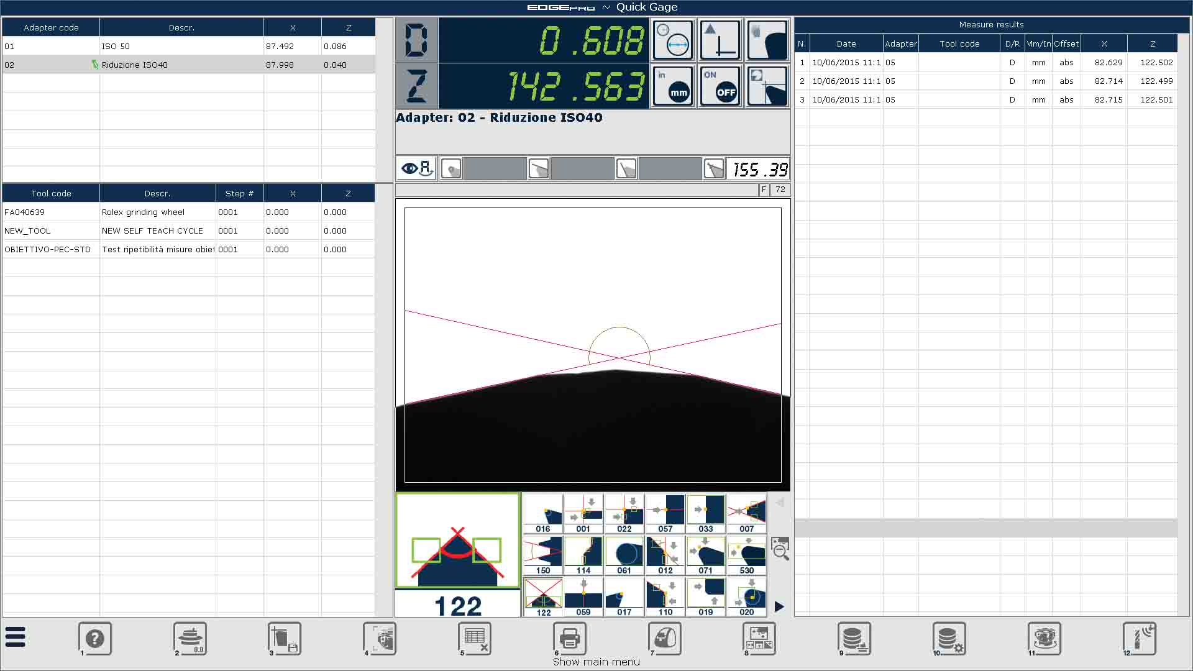Click the zoom out magnifier icon
Viewport: 1193px width, 671px height.
tap(780, 549)
